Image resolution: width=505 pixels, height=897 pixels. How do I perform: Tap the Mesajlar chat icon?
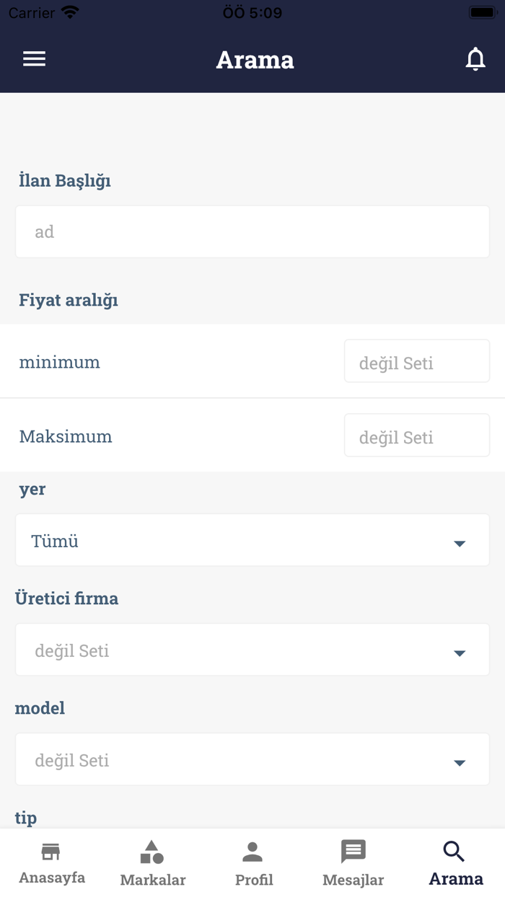tap(353, 851)
